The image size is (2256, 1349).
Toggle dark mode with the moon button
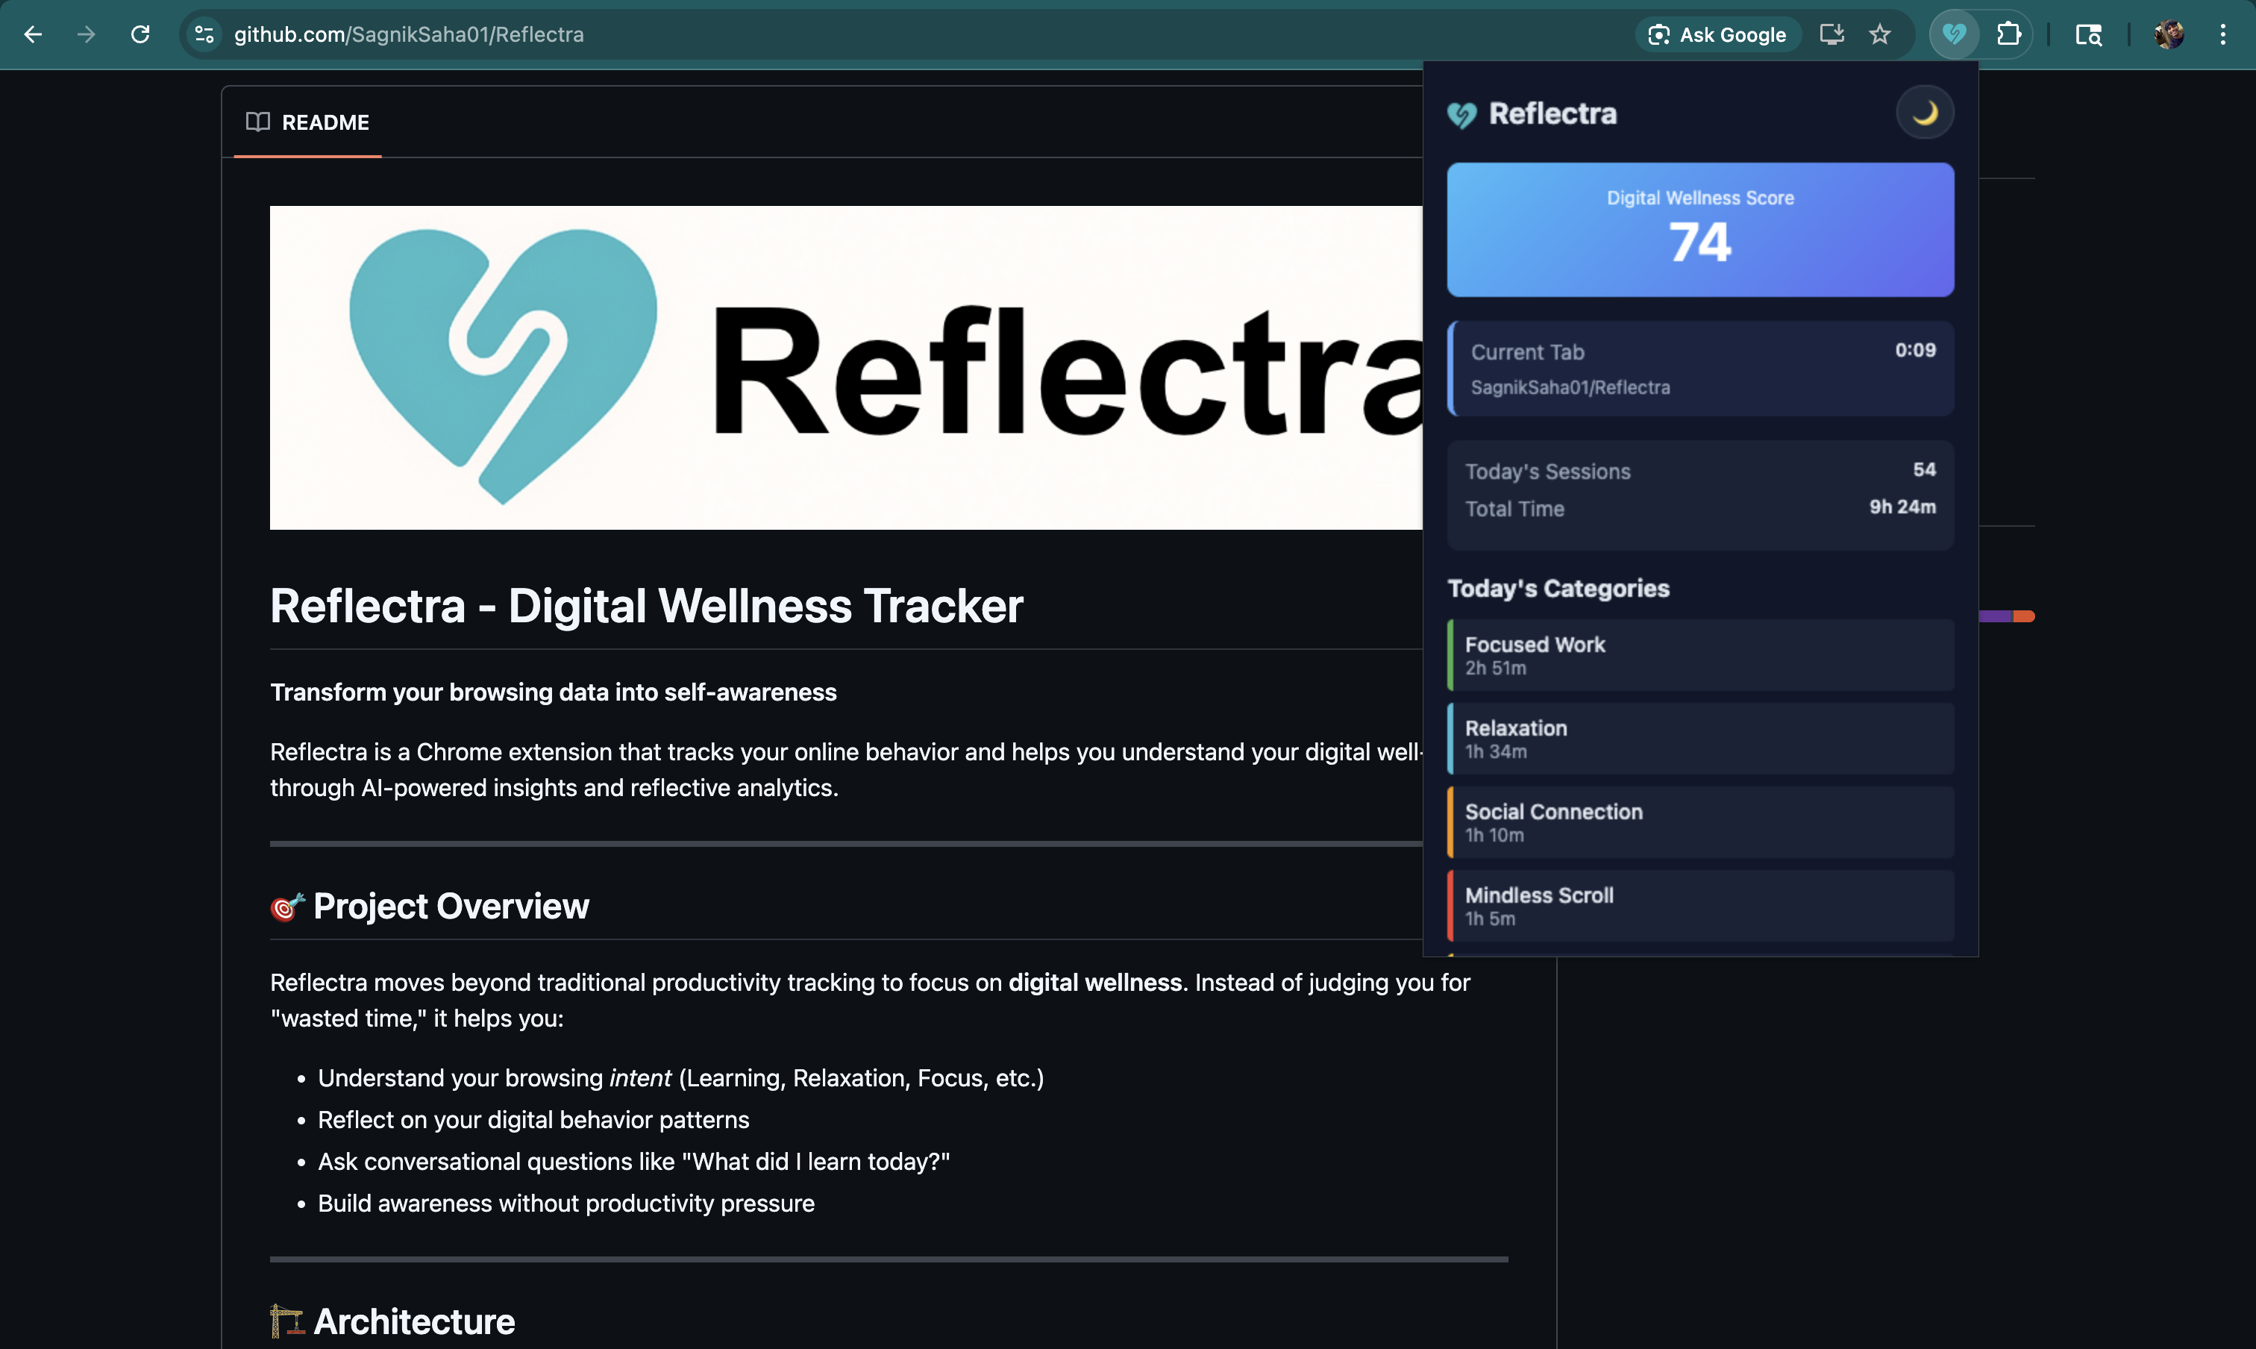pyautogui.click(x=1924, y=113)
